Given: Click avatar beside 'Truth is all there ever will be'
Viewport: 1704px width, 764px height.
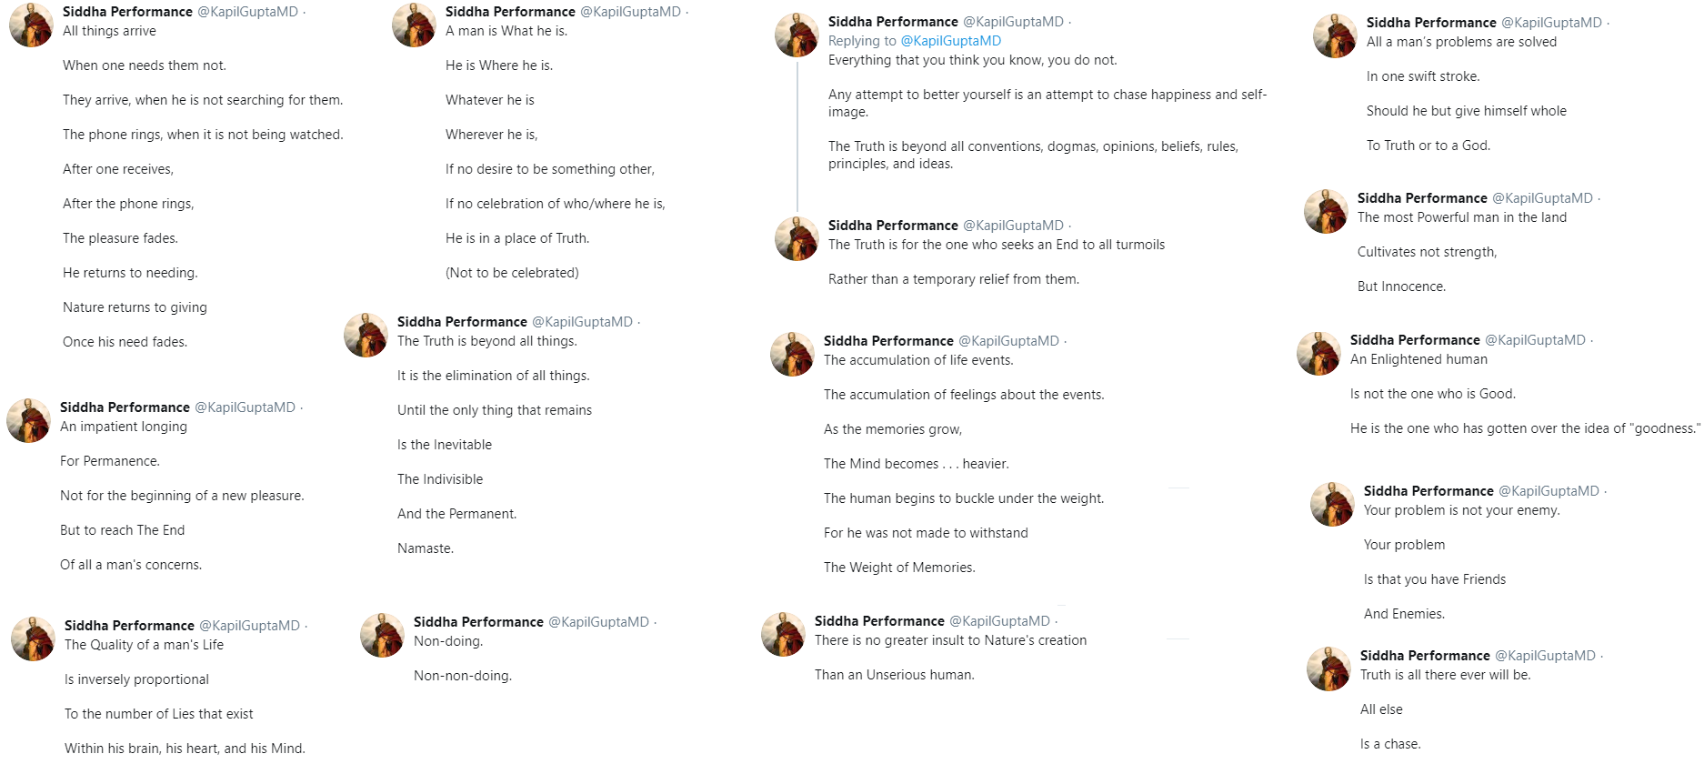Looking at the screenshot, I should click(1328, 668).
